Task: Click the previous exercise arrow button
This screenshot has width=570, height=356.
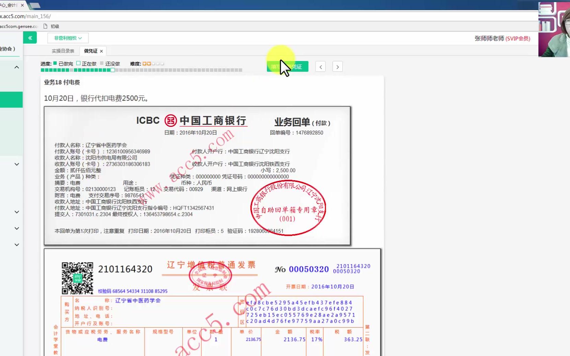Action: pyautogui.click(x=320, y=66)
